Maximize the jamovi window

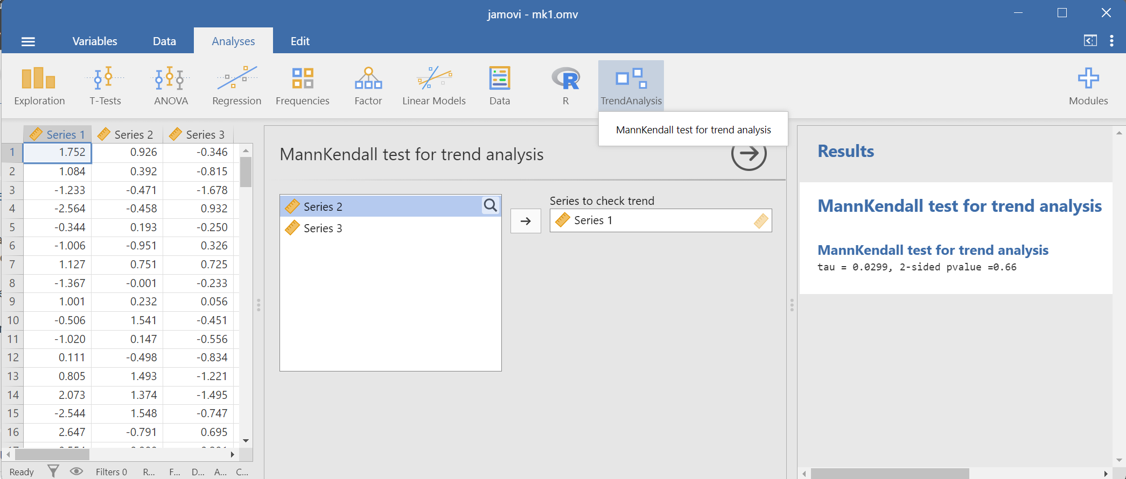pos(1062,13)
